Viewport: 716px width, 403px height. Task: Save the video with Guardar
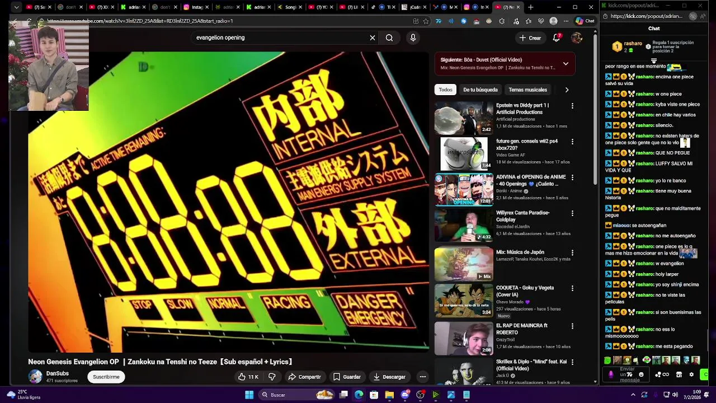point(347,377)
